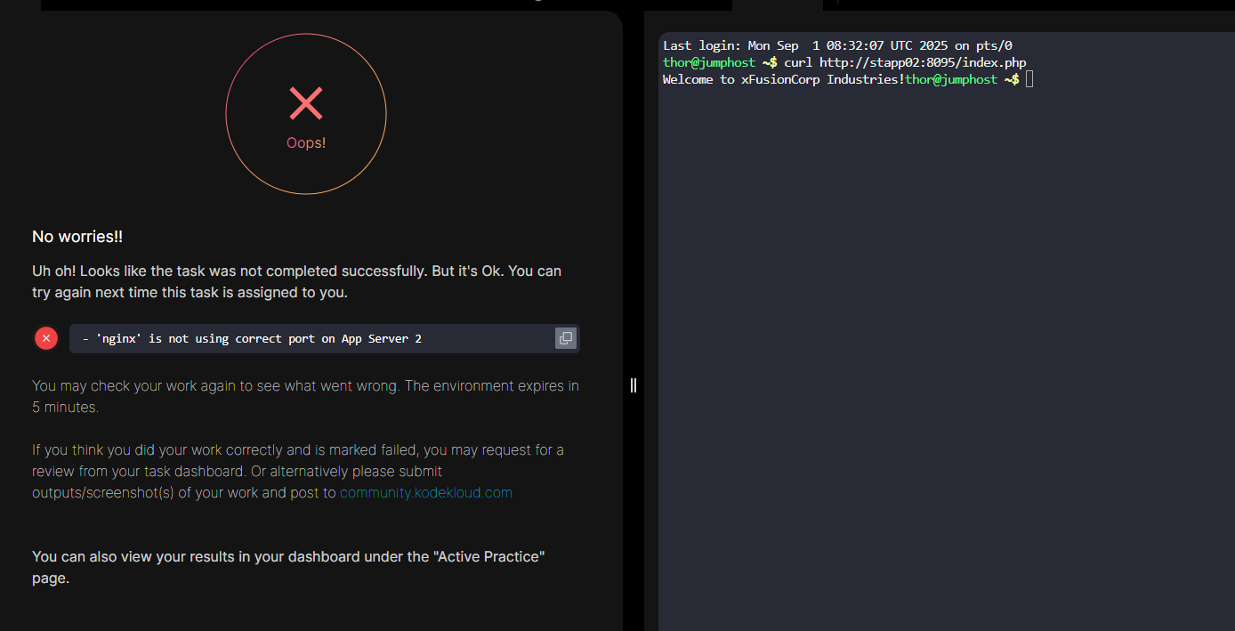Click the 'No worries!!' heading

point(77,237)
